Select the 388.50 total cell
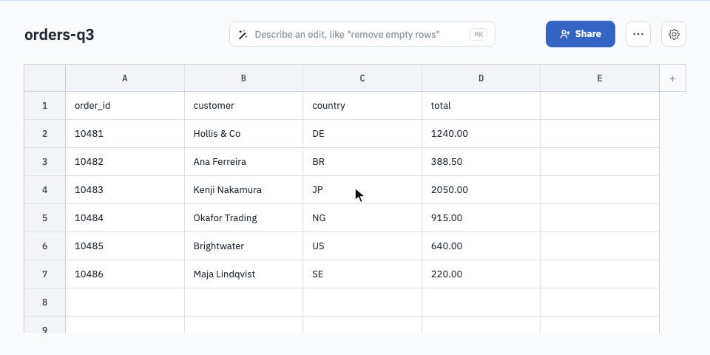 [481, 162]
